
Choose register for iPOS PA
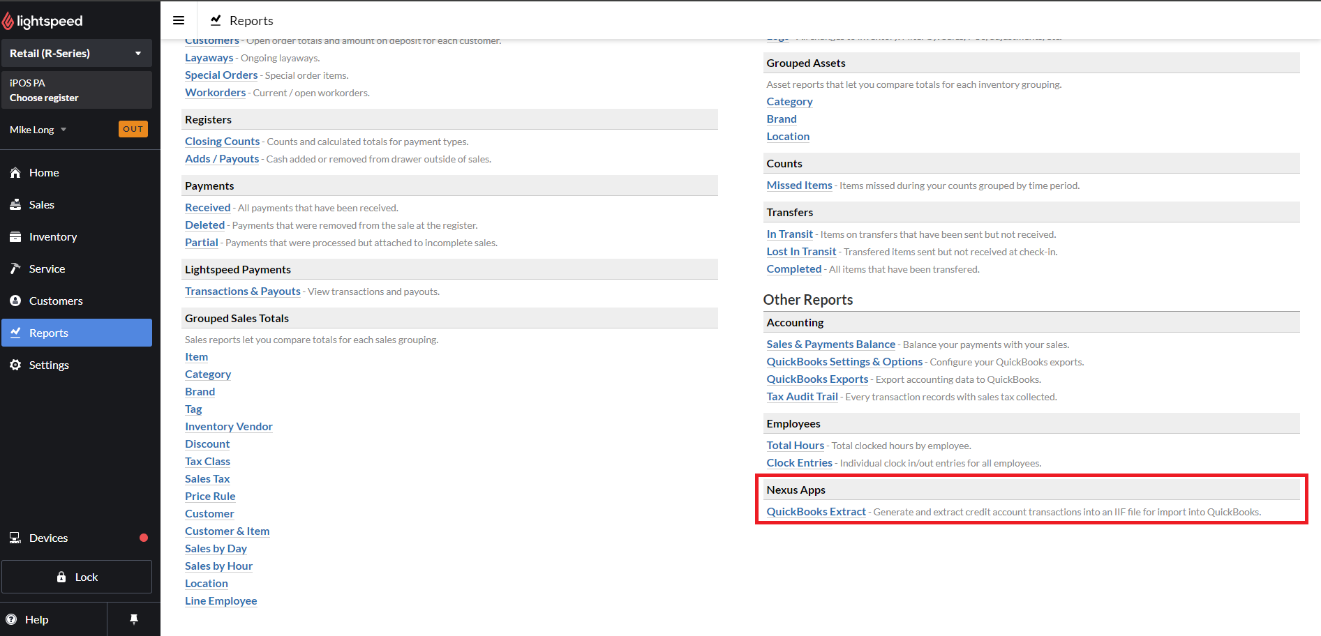pyautogui.click(x=77, y=90)
